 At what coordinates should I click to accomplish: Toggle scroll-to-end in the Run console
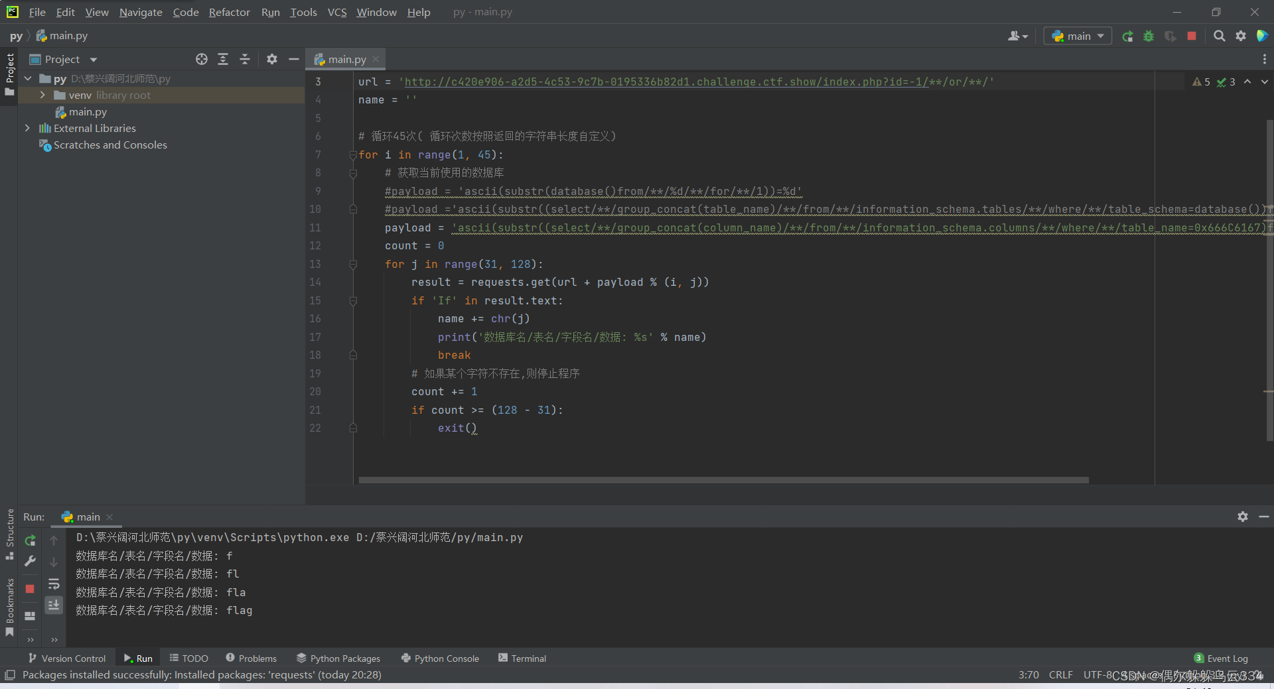point(54,605)
